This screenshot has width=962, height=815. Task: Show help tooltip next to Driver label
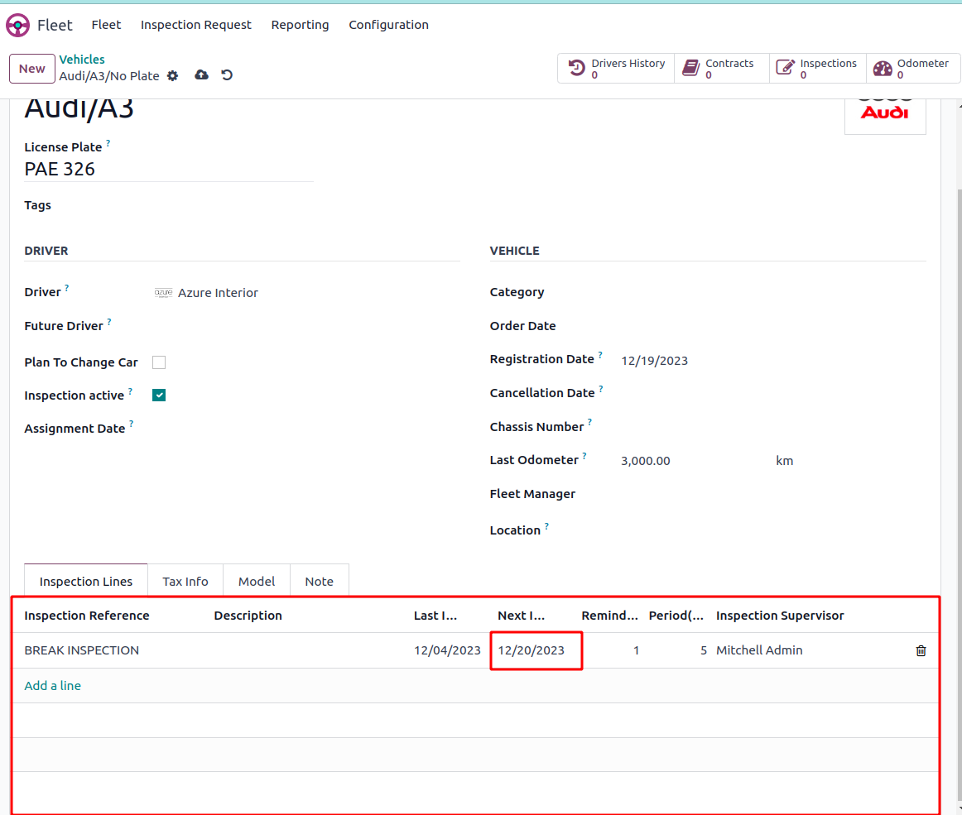coord(67,288)
